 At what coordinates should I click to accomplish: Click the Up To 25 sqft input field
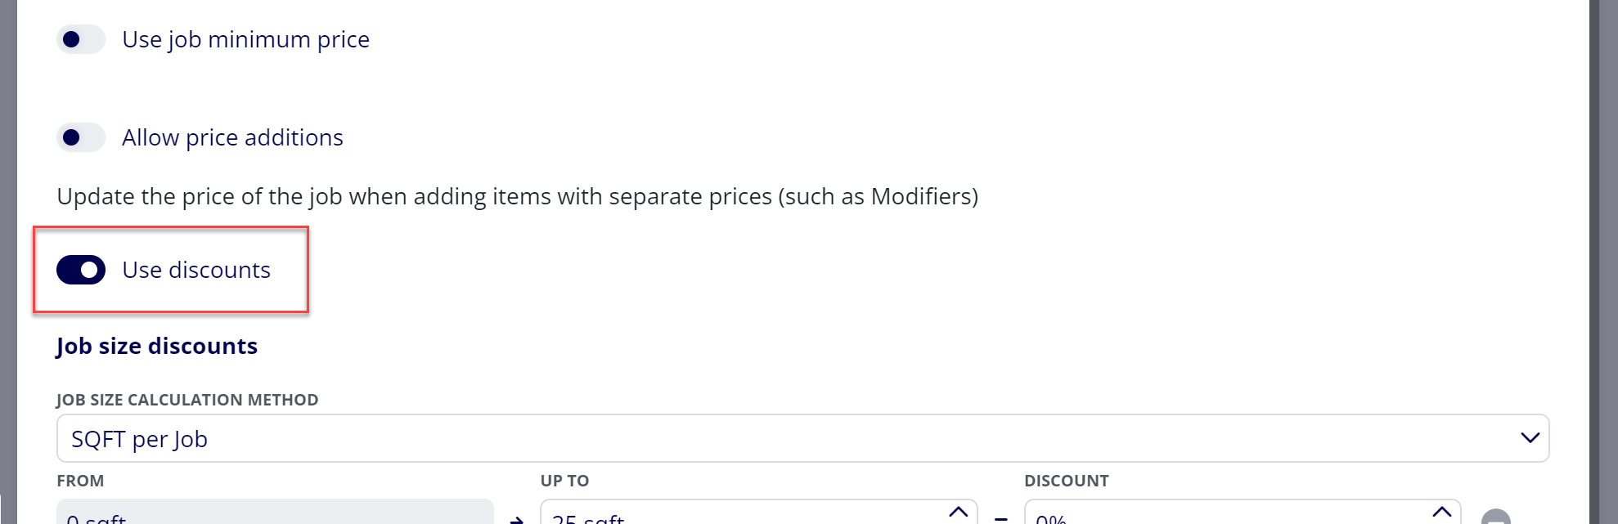[x=758, y=512]
